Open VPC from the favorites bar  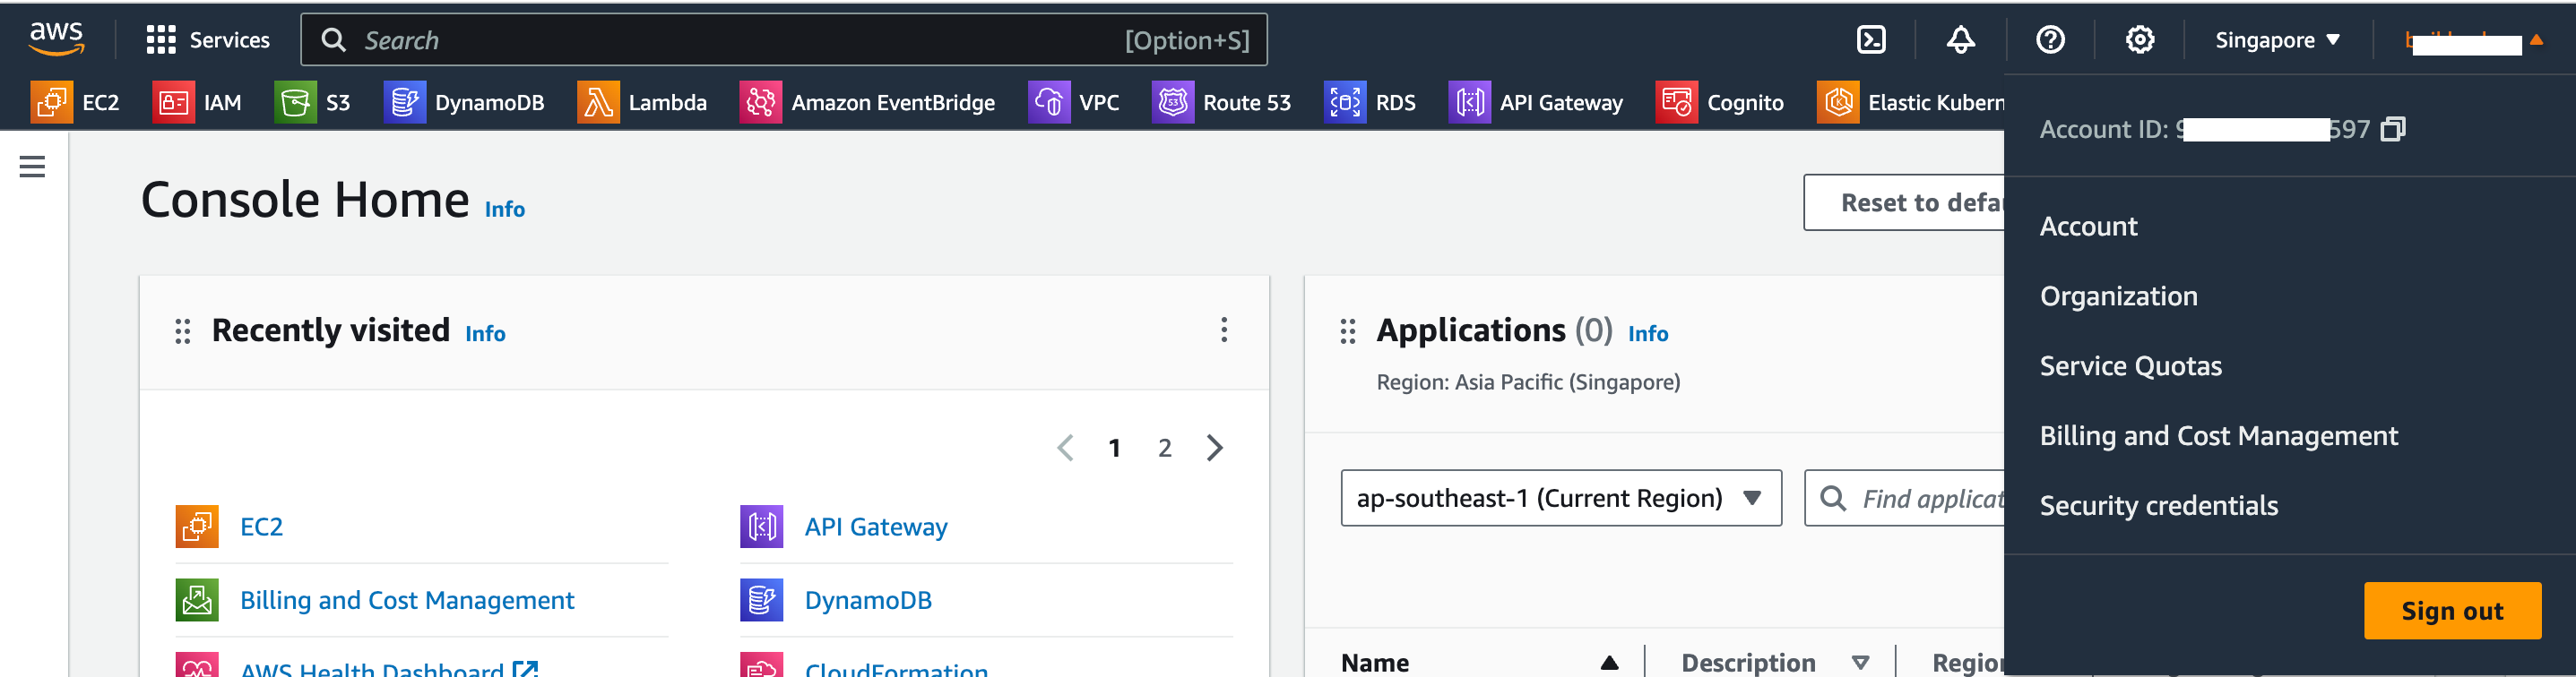1074,102
